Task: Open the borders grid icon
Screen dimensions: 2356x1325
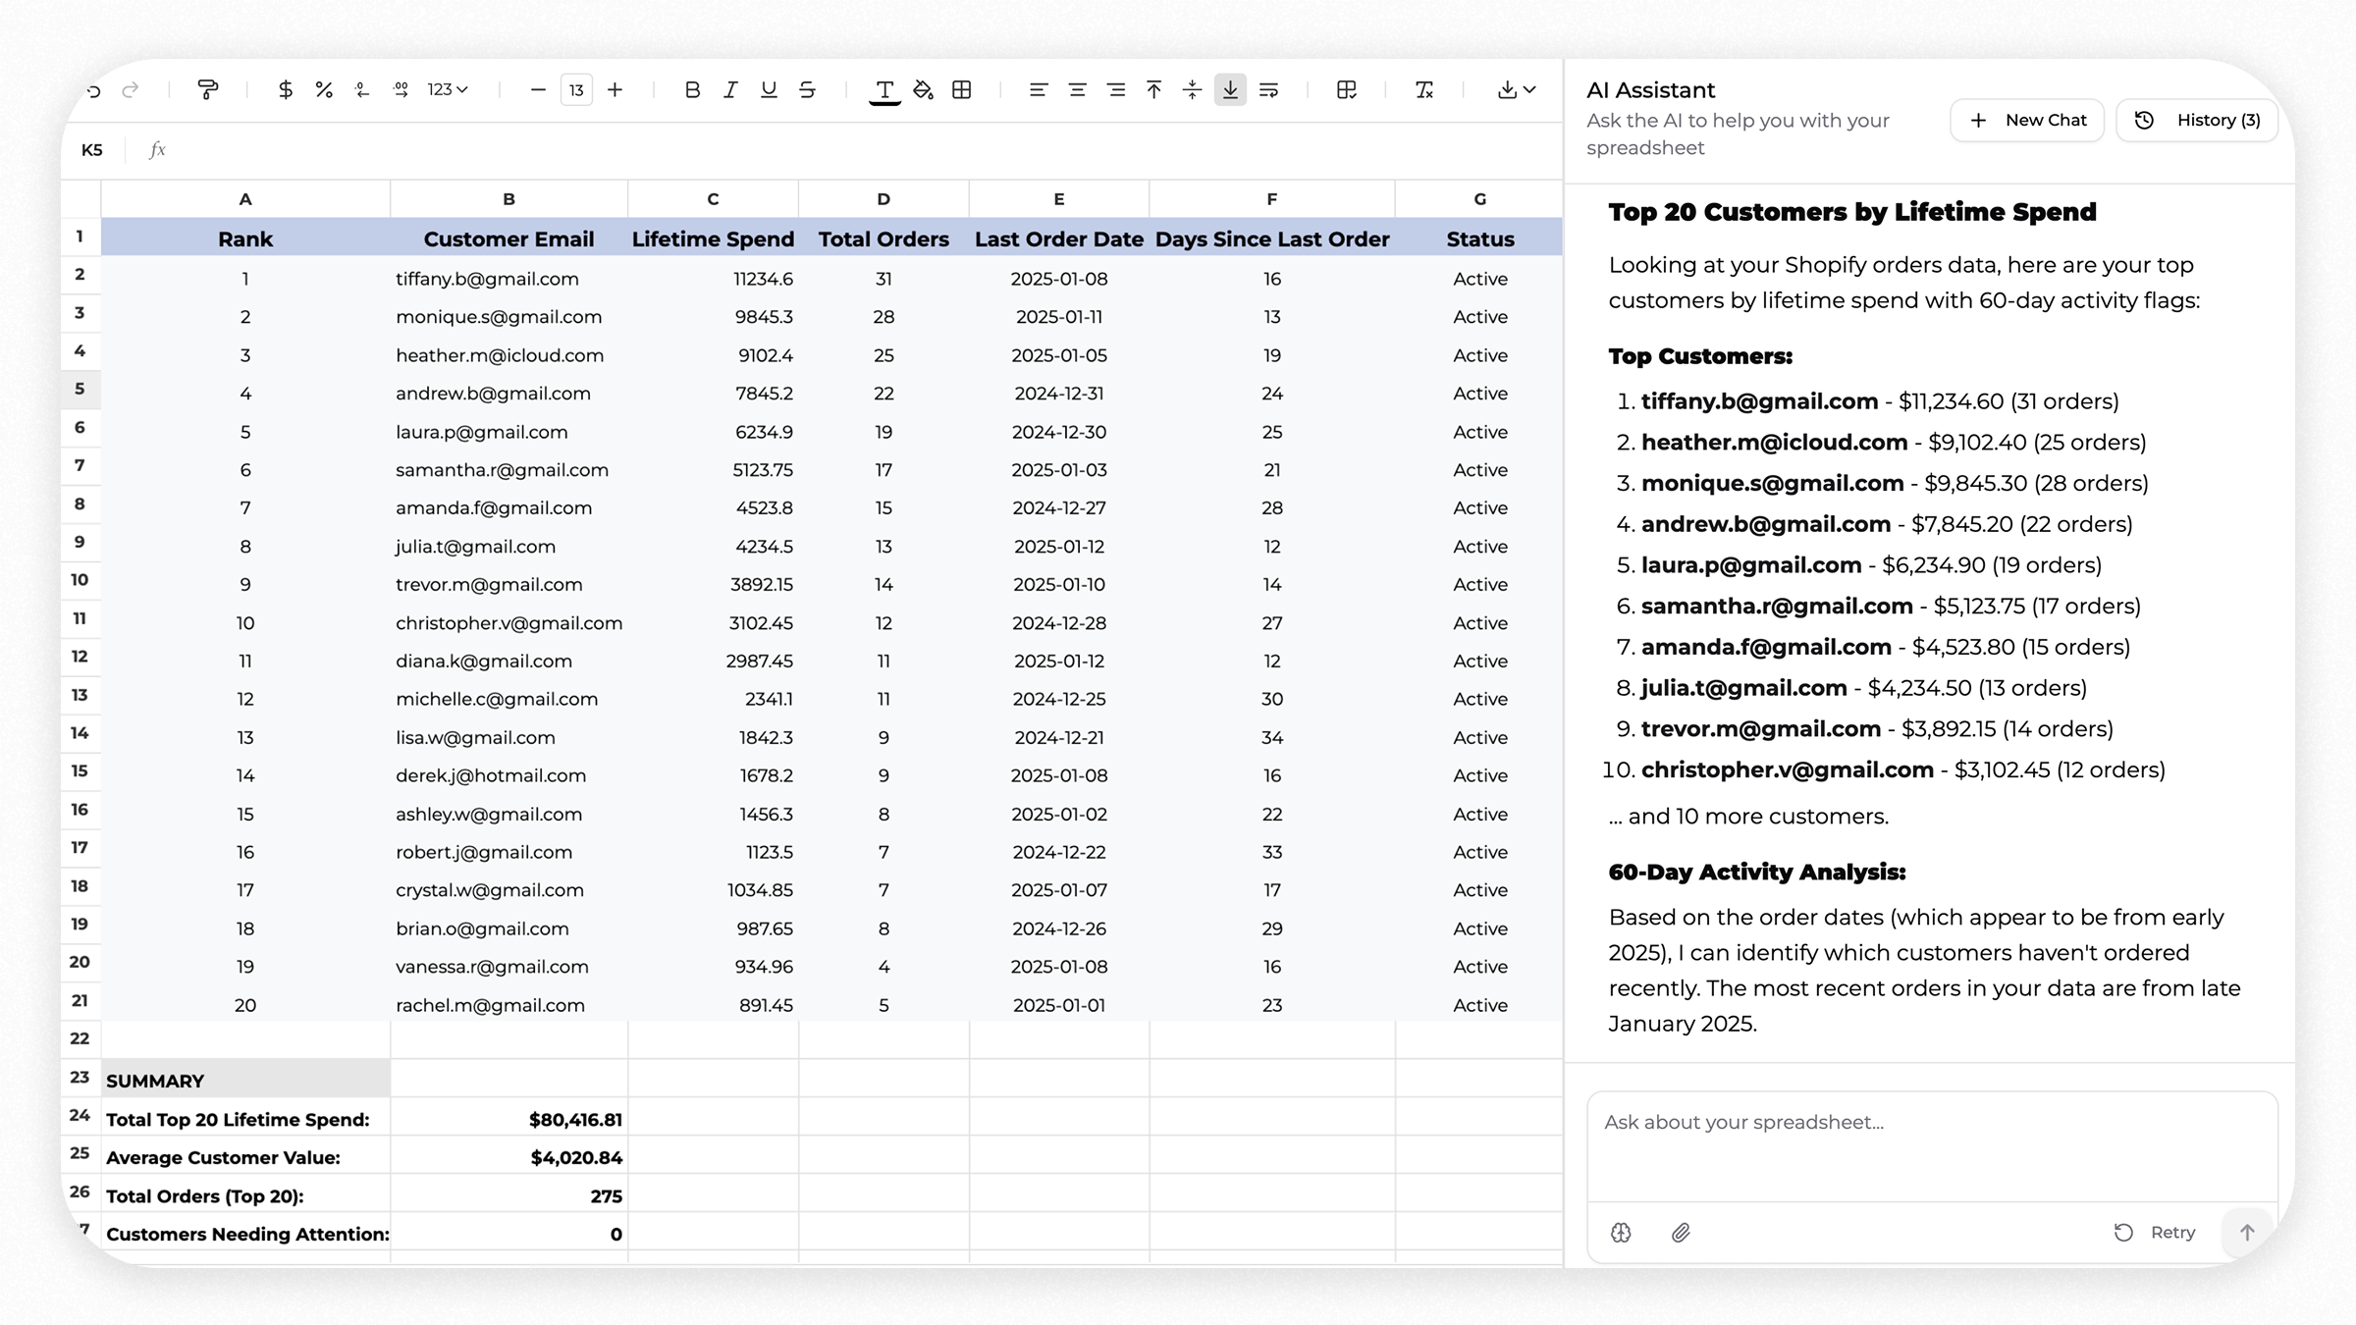Action: (x=962, y=90)
